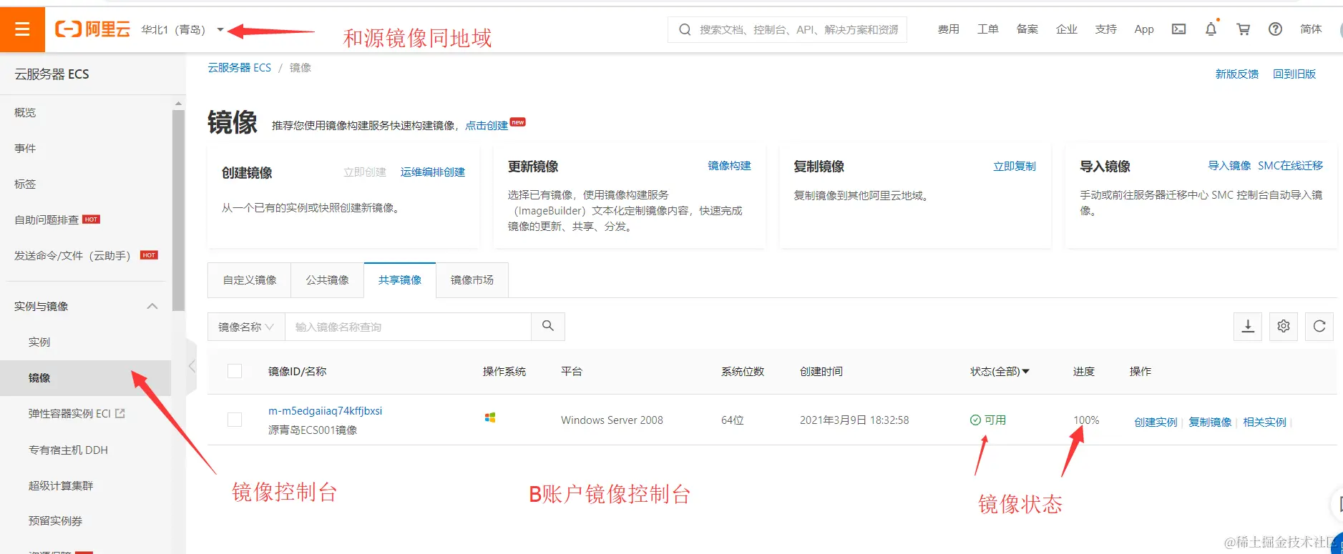Viewport: 1343px width, 554px height.
Task: Open the shopping cart icon
Action: (1243, 29)
